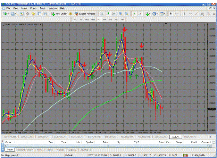
Task: Zoom in on the chart
Action: (x=121, y=14)
